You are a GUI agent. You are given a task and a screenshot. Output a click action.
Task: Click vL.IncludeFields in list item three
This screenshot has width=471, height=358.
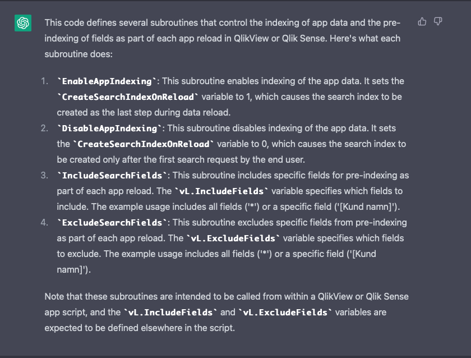coord(221,191)
